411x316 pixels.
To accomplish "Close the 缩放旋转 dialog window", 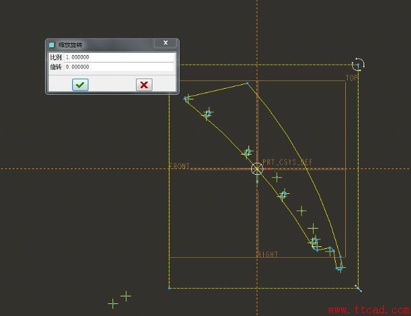I will (165, 43).
